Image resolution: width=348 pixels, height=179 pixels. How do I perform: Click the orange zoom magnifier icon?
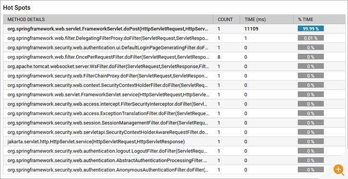click(339, 170)
